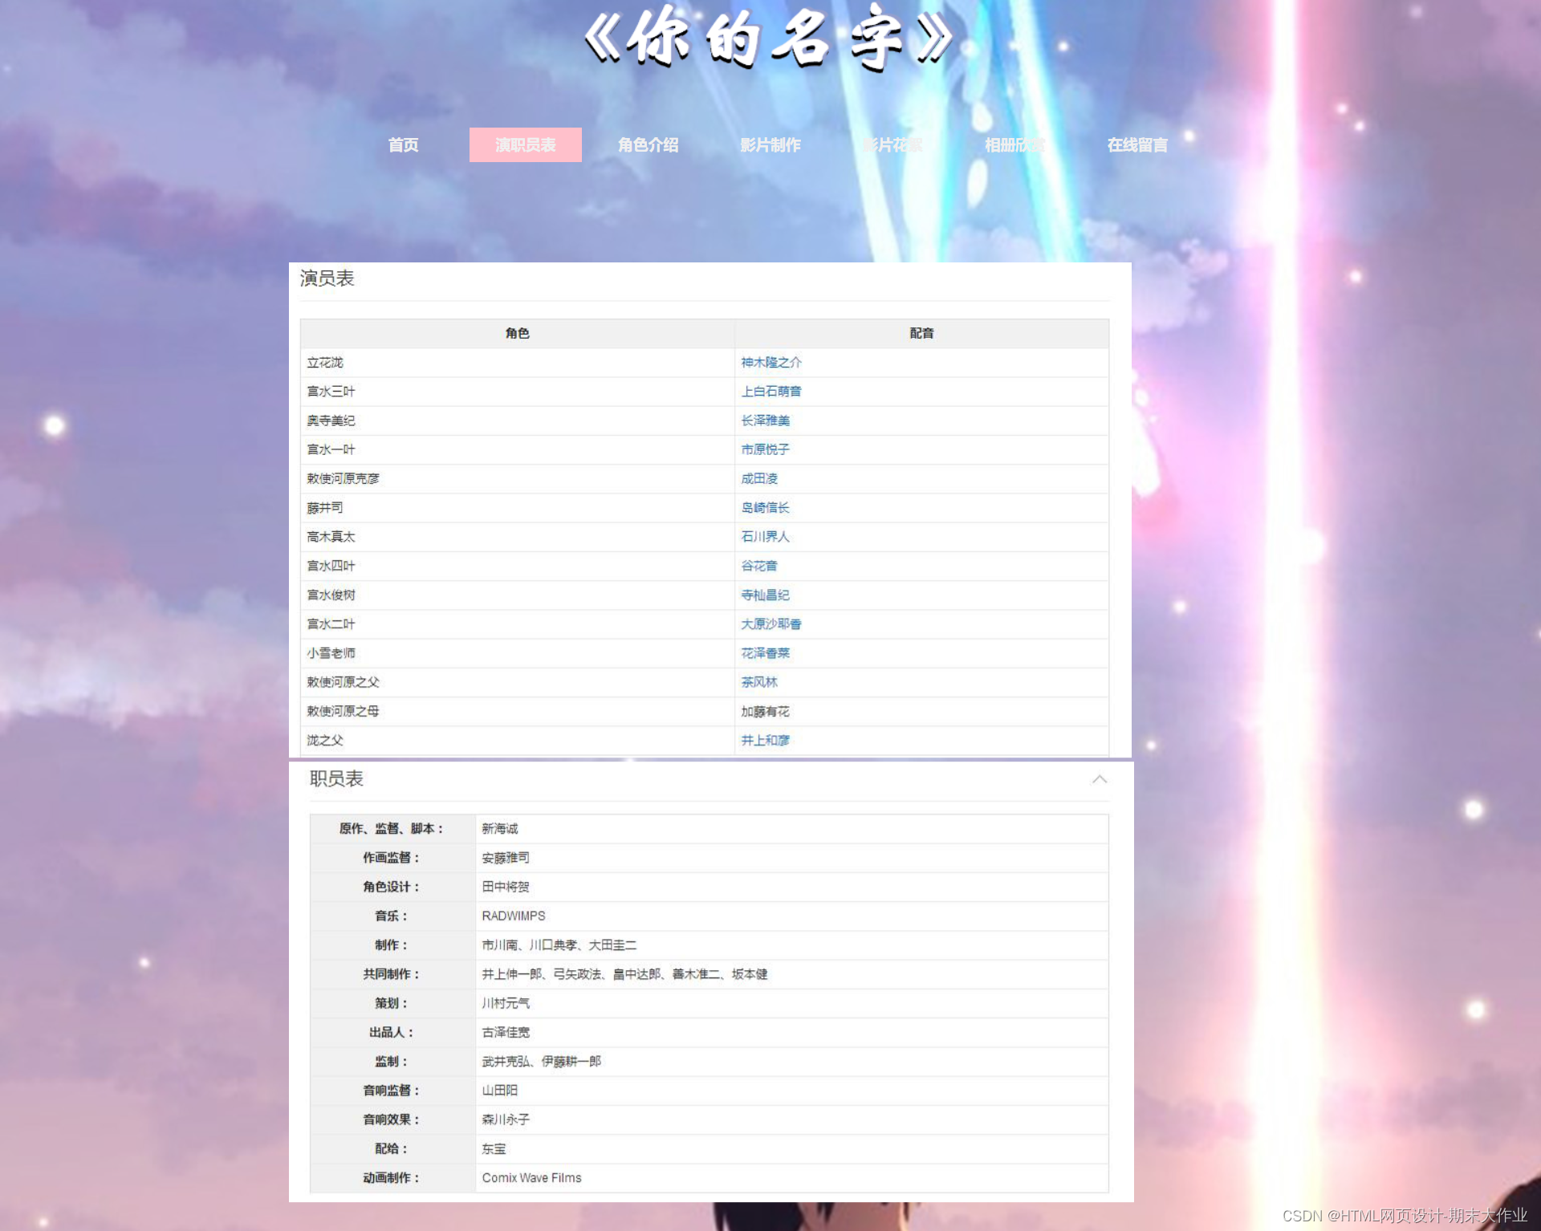Open the 影片制作 tab
The width and height of the screenshot is (1541, 1231).
point(770,145)
